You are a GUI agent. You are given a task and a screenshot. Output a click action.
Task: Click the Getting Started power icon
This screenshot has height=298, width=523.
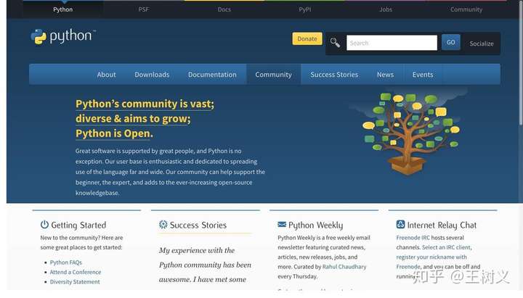click(x=44, y=225)
